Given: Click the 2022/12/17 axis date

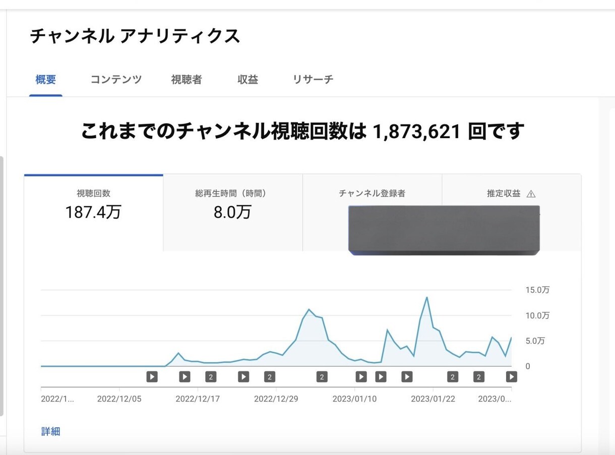Looking at the screenshot, I should [198, 399].
